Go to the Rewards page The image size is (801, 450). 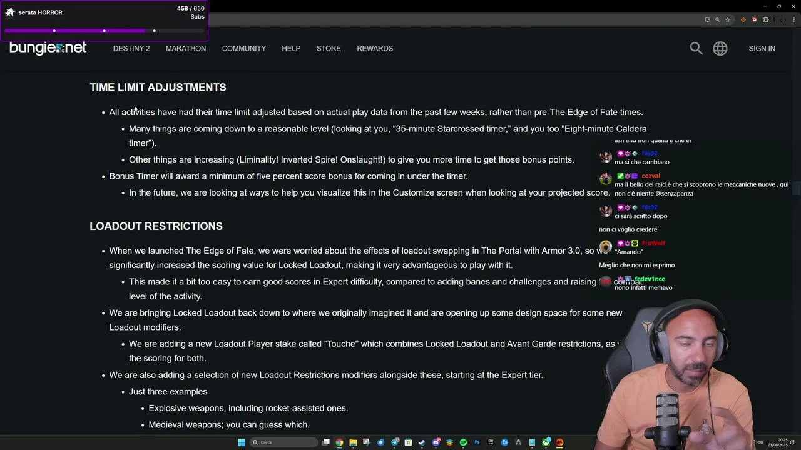(x=375, y=48)
